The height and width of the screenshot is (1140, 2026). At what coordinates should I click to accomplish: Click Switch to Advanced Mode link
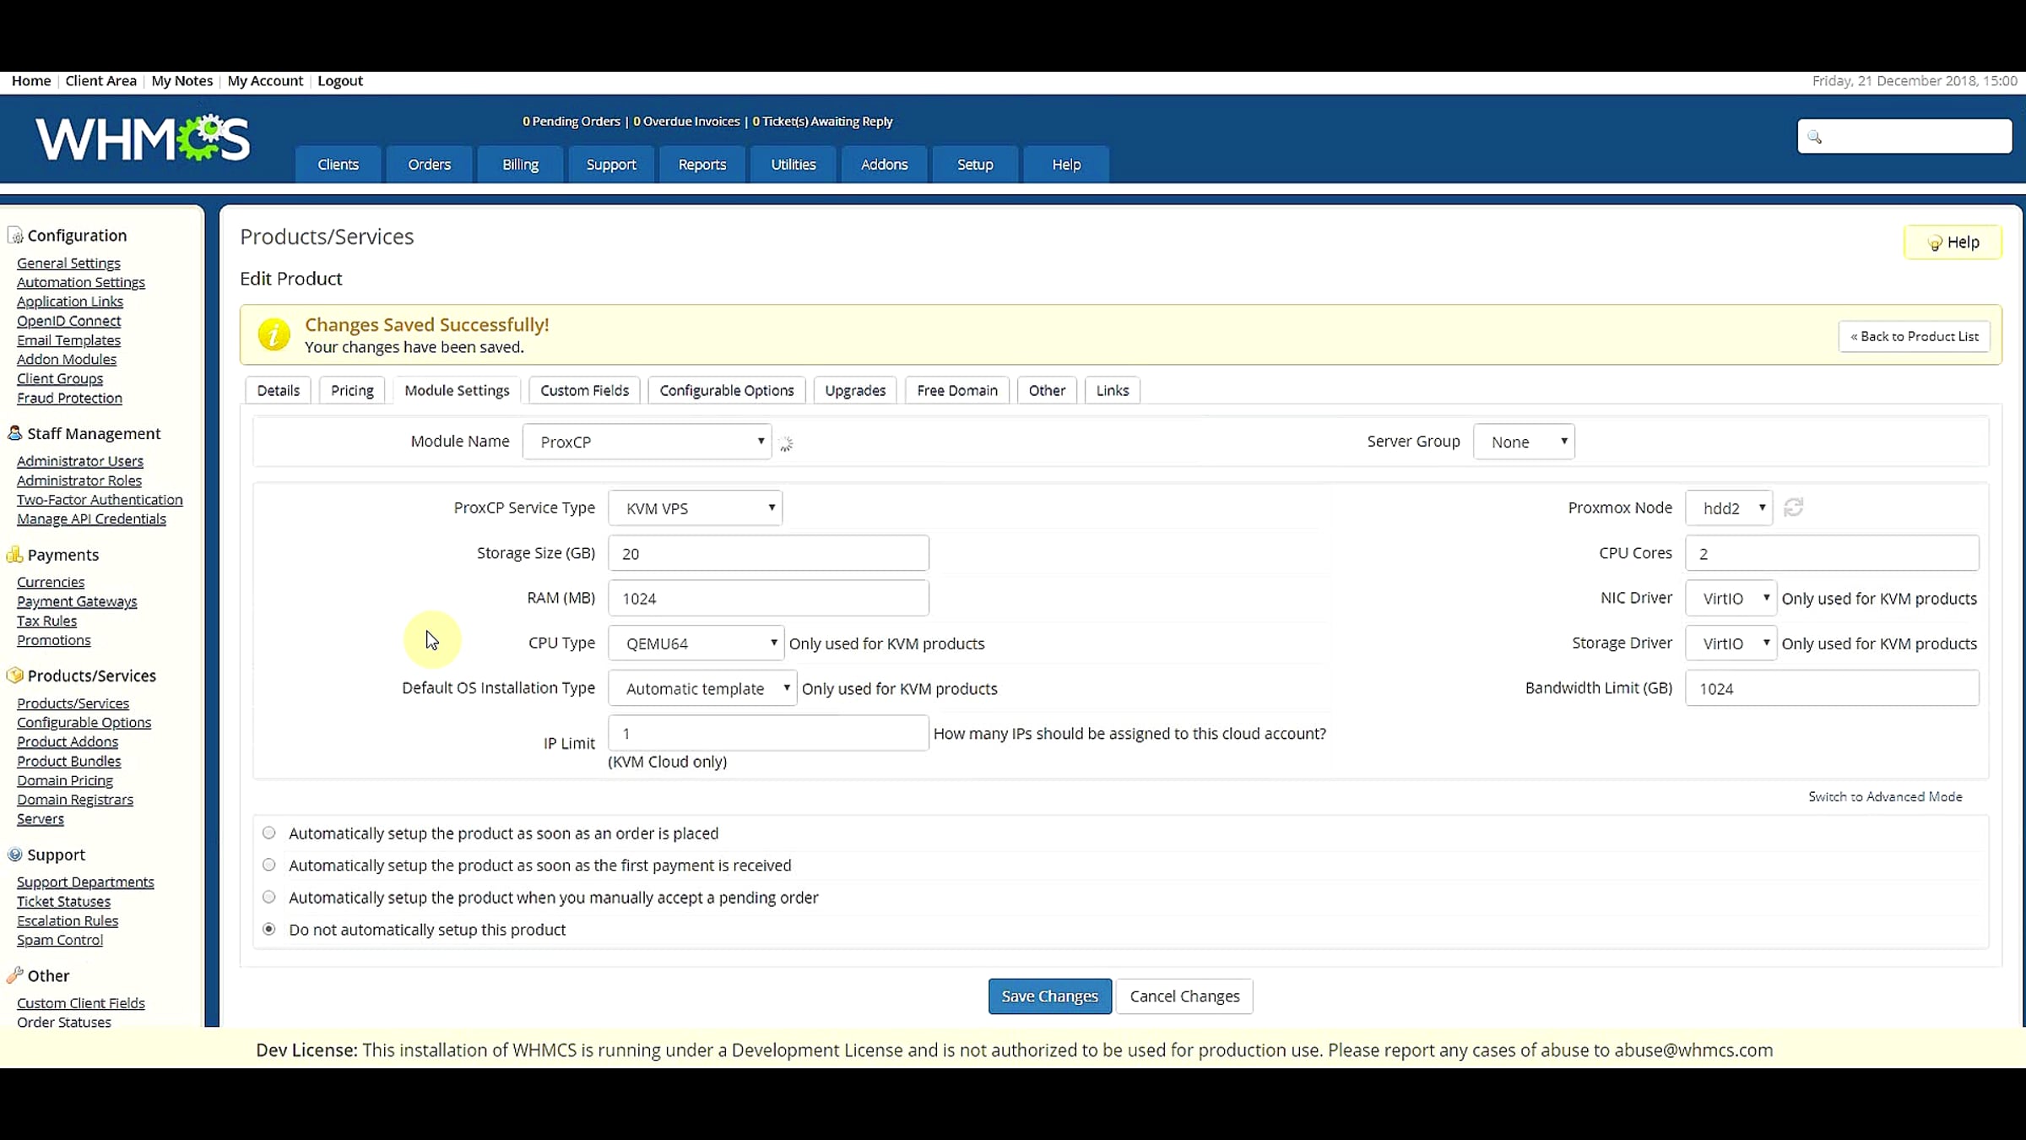pyautogui.click(x=1885, y=797)
